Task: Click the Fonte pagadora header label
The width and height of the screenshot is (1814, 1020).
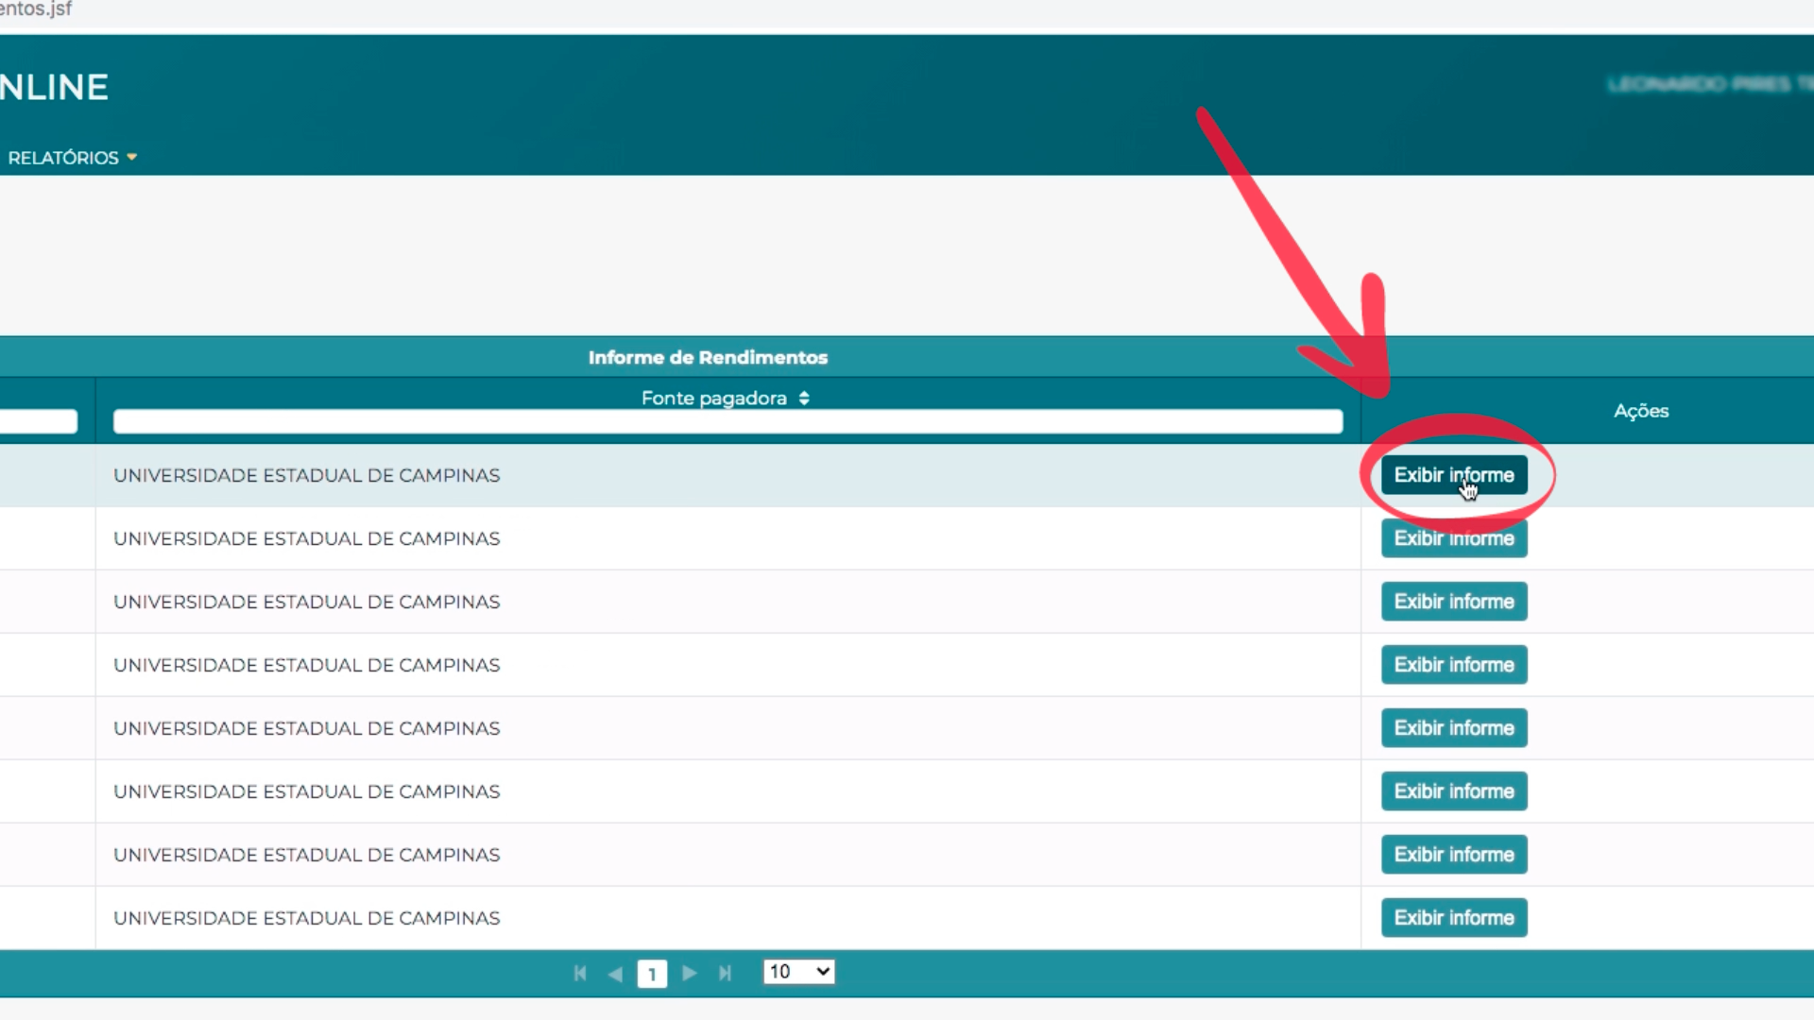Action: [x=714, y=398]
